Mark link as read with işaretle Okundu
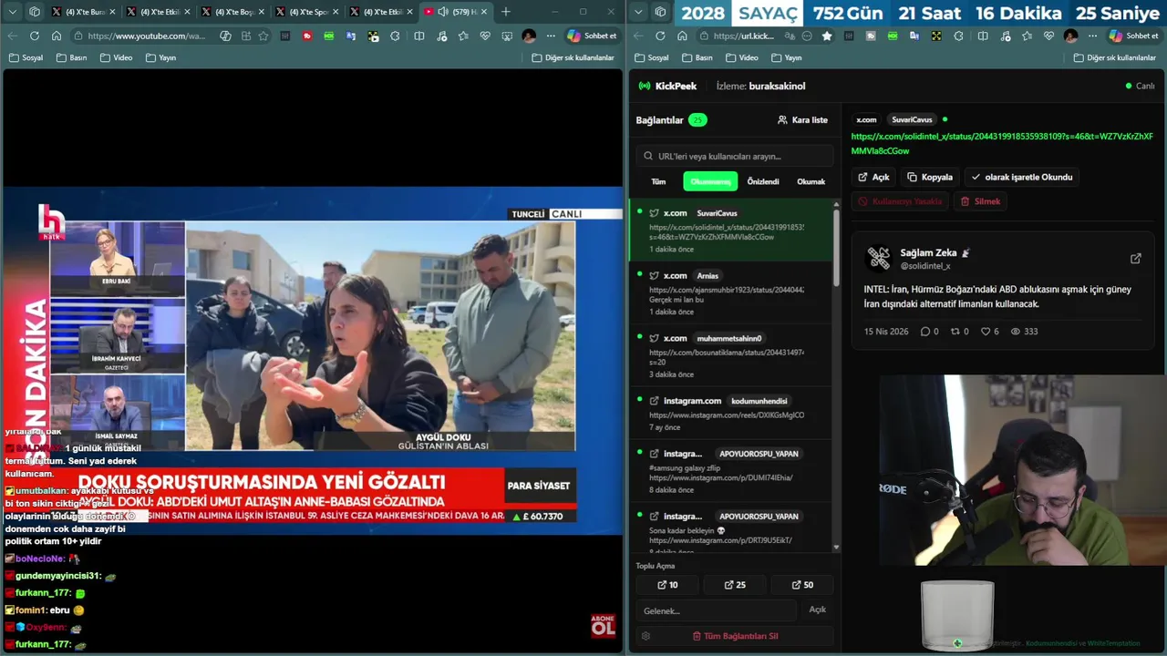 [x=1022, y=177]
